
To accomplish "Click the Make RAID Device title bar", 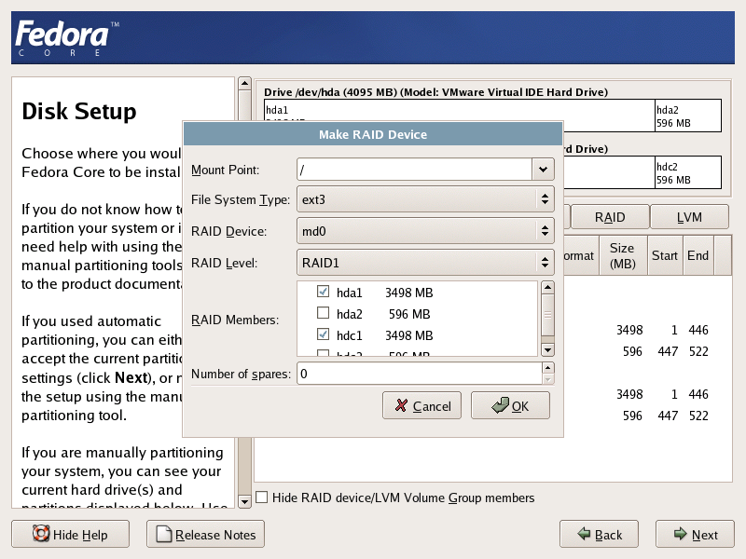I will click(373, 134).
